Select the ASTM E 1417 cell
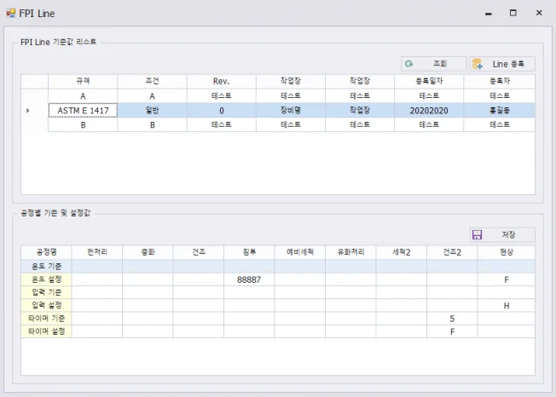 83,111
